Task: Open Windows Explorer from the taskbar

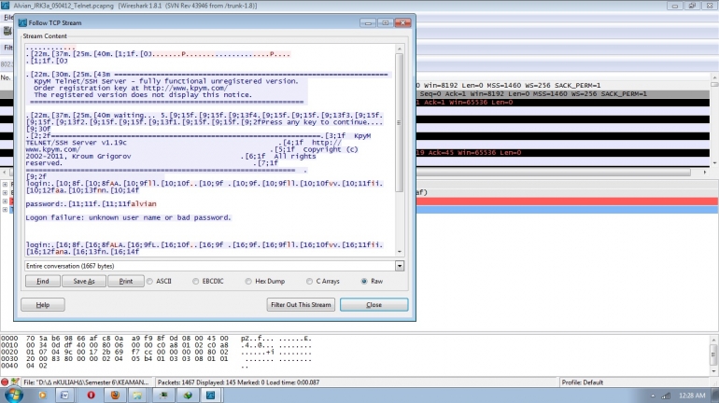Action: click(x=137, y=396)
